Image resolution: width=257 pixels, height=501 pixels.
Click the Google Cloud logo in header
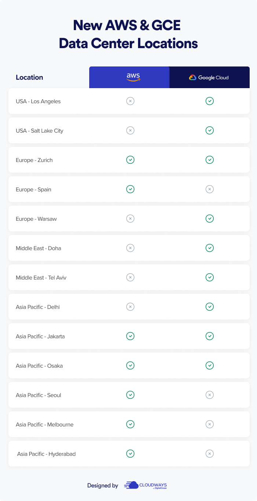209,78
